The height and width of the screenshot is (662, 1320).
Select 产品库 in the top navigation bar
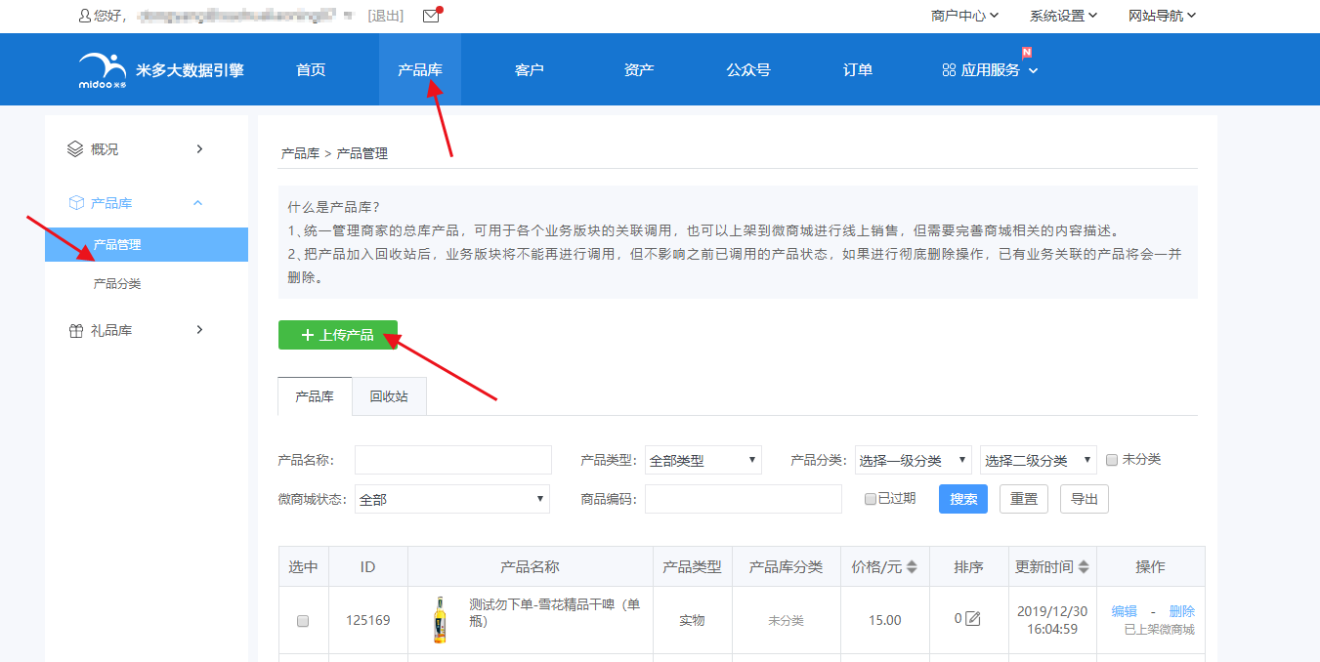click(420, 70)
